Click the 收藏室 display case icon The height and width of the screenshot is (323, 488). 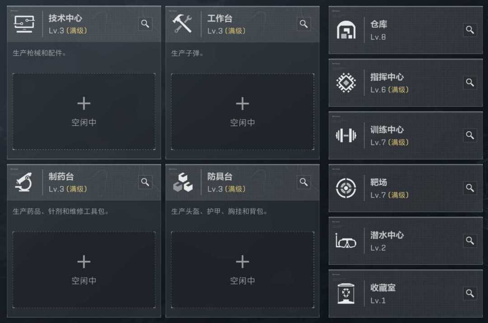coord(346,294)
